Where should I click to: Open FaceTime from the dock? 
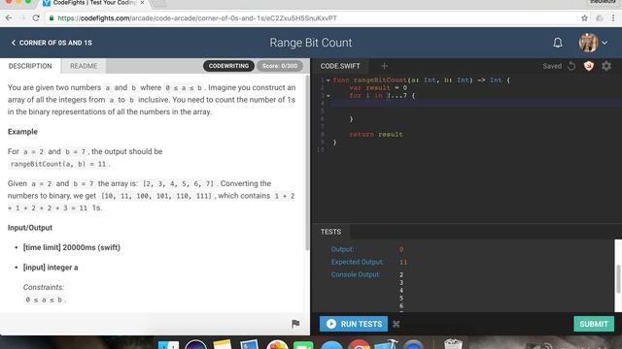tap(303, 345)
